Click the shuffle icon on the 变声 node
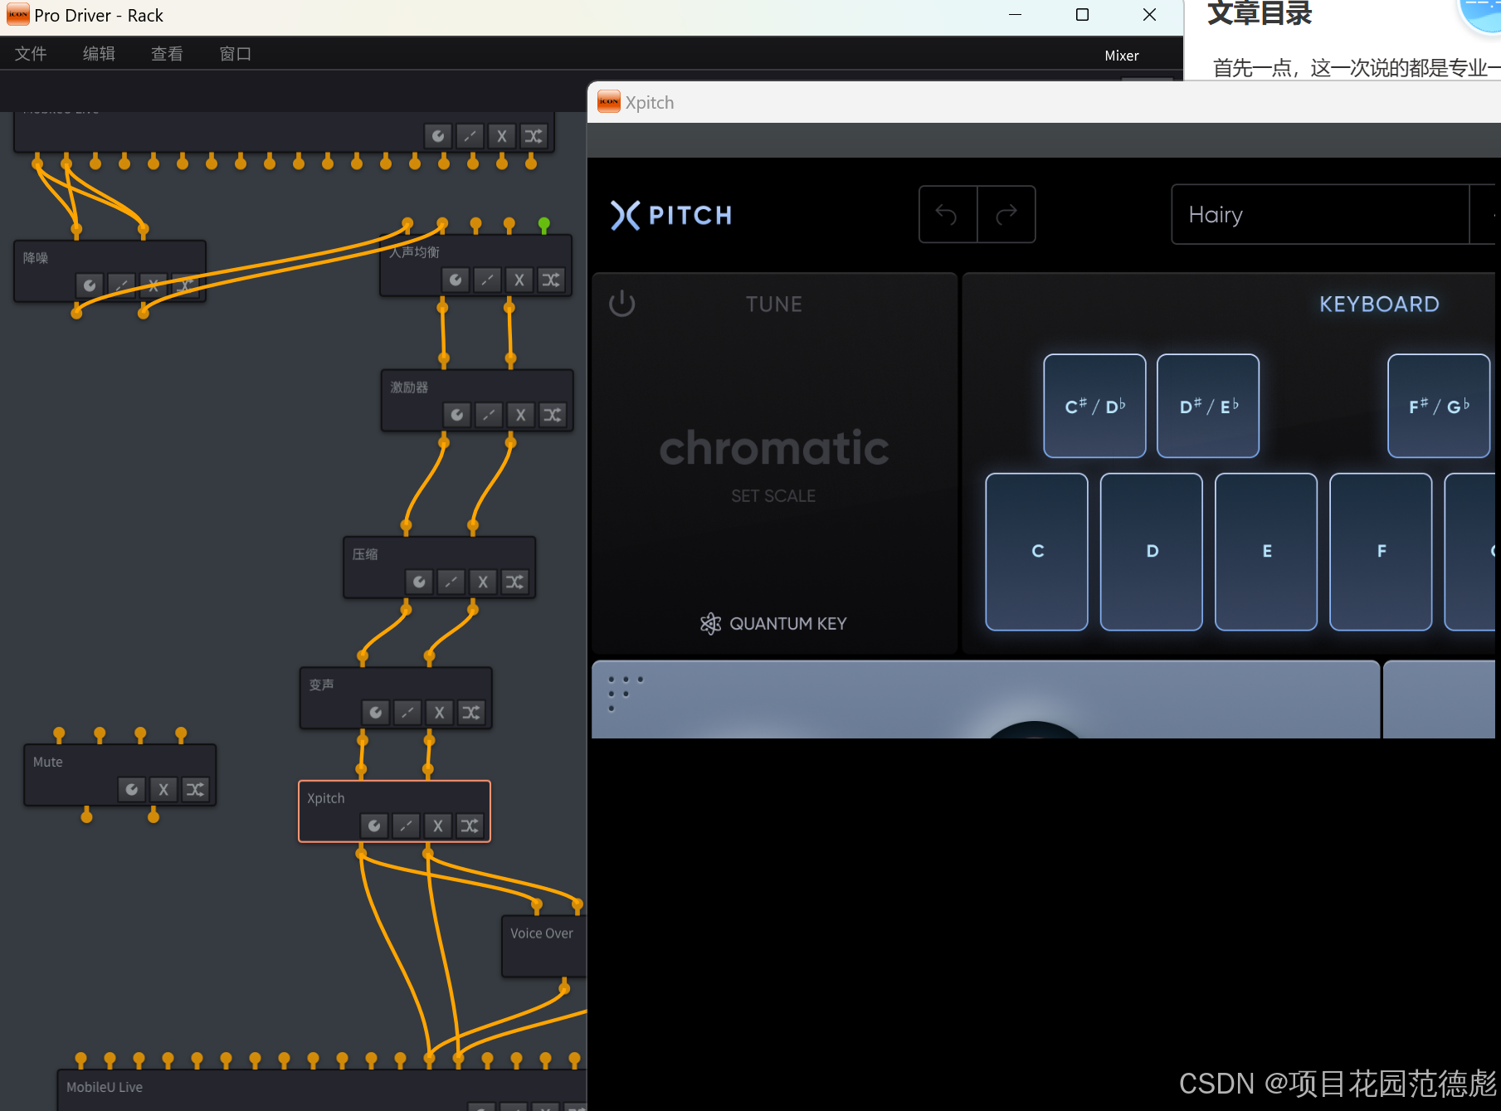Screen dimensions: 1501x1111 pos(471,713)
